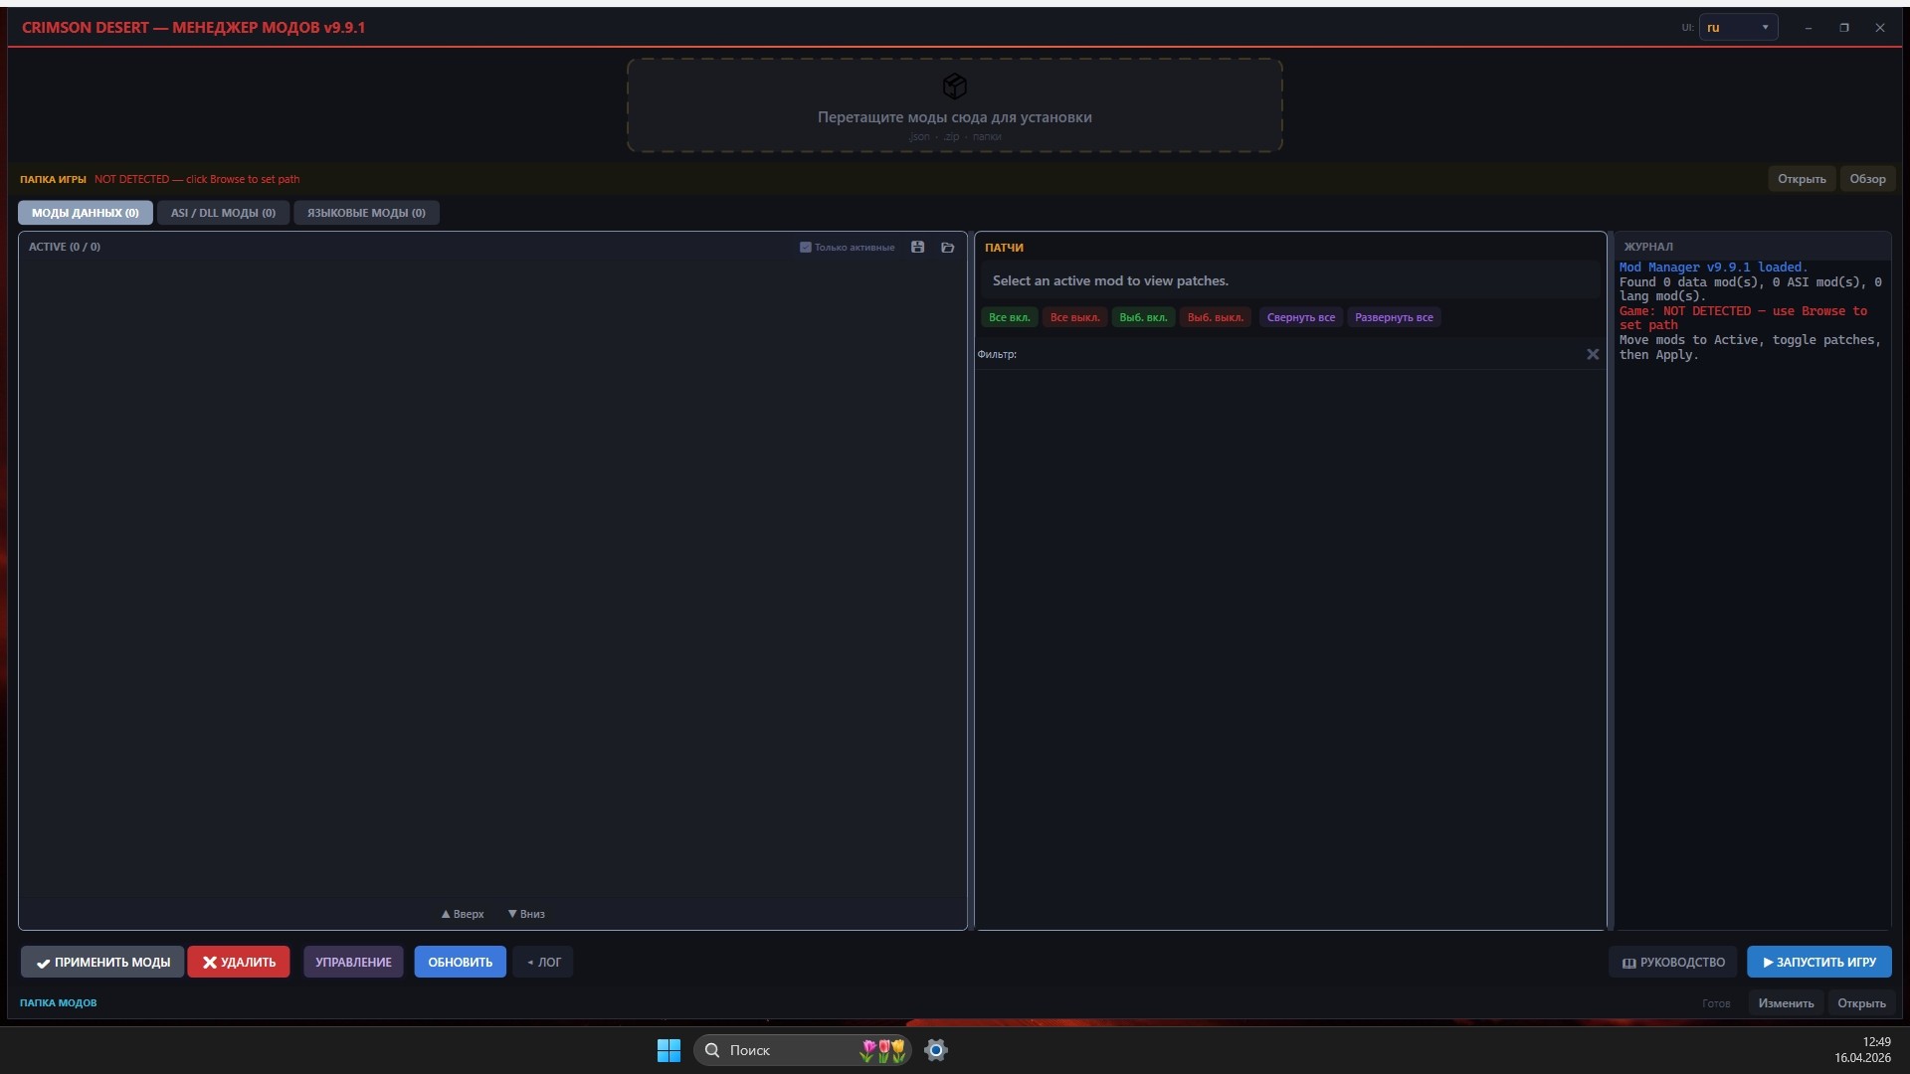Expand all patches with Развернуть все
Viewport: 1910px width, 1074px height.
coord(1394,317)
